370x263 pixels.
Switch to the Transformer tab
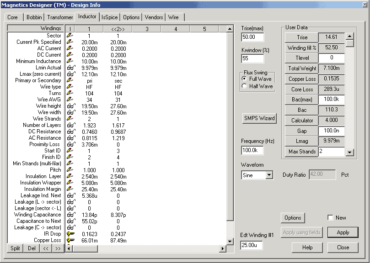(60, 17)
